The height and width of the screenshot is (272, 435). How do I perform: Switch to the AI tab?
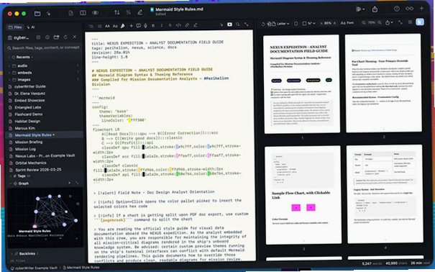(31, 27)
